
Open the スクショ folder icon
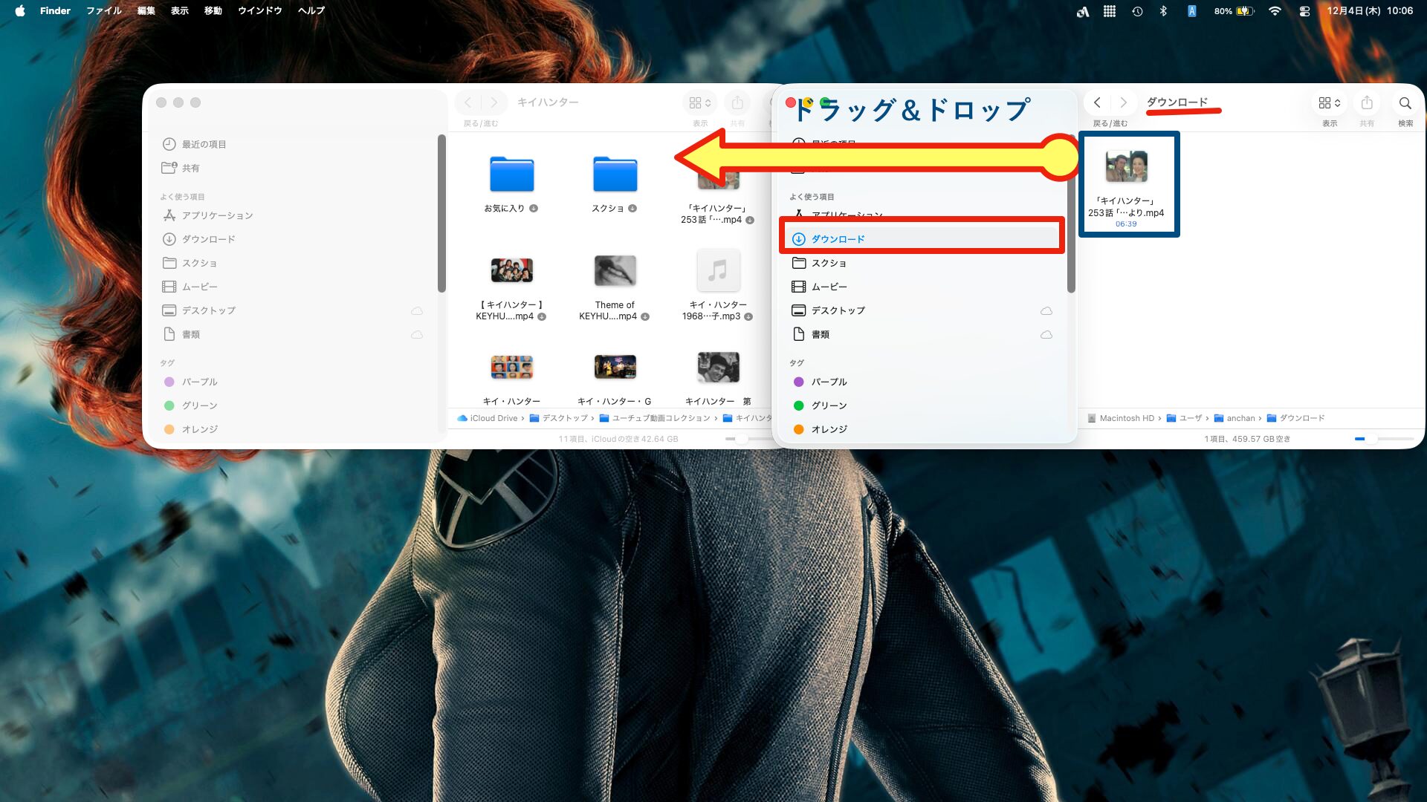click(615, 175)
